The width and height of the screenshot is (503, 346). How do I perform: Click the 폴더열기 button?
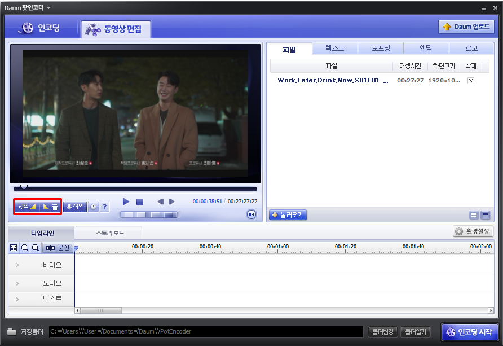pos(416,331)
